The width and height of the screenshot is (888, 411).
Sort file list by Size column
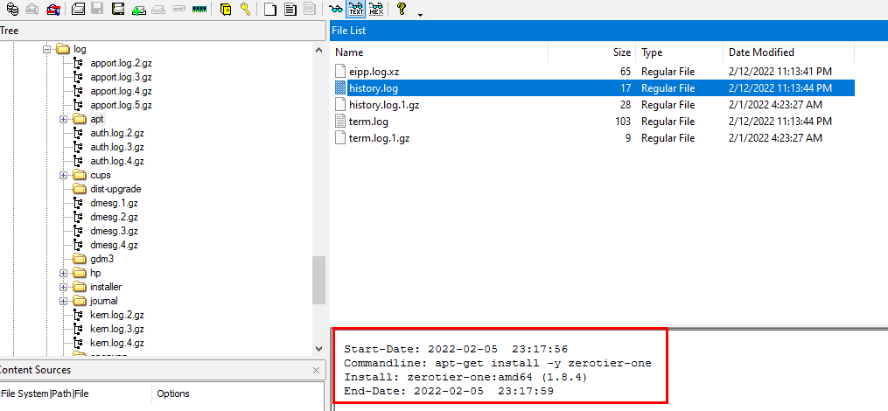pos(591,52)
